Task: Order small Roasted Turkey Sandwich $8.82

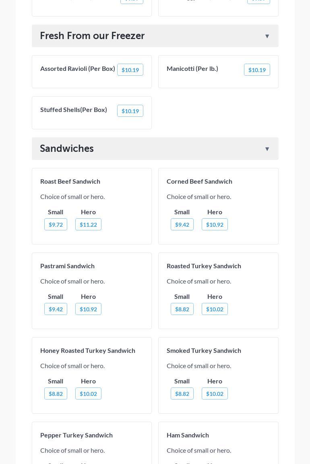Action: click(182, 309)
